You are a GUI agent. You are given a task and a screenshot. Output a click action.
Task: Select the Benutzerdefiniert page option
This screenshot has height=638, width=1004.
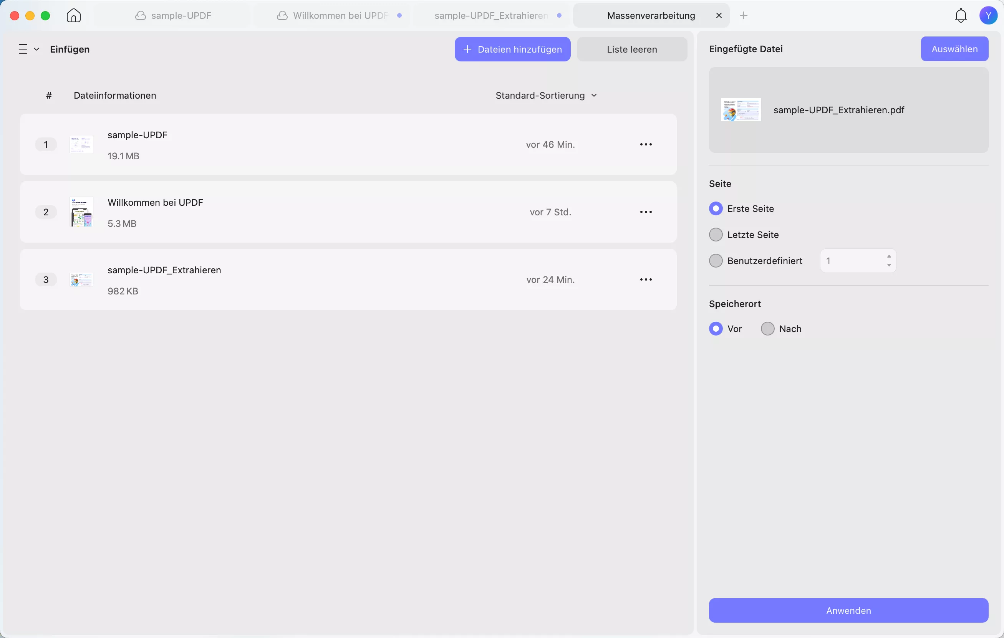pyautogui.click(x=716, y=261)
